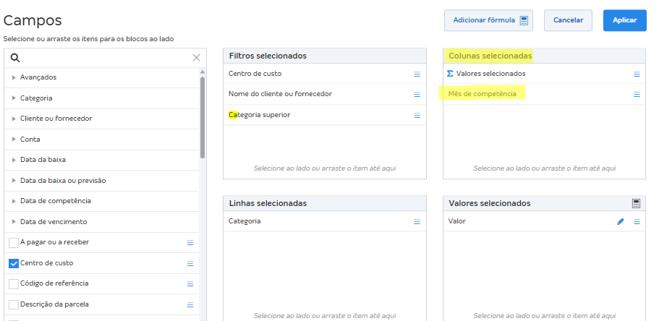Click the magnifier search icon in fields list

[15, 58]
